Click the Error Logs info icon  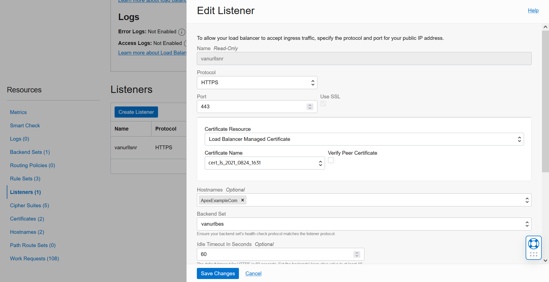click(x=182, y=32)
